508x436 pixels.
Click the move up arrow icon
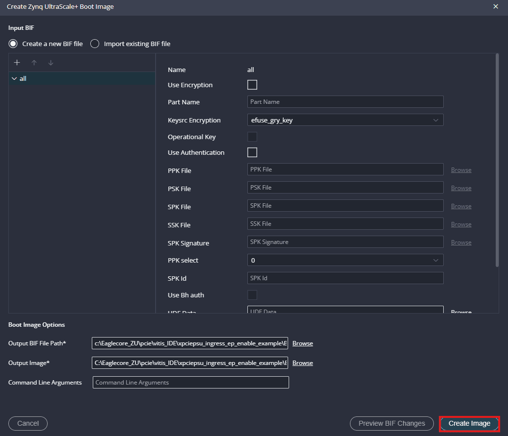[34, 63]
